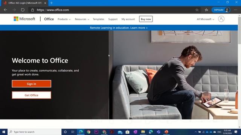The width and height of the screenshot is (241, 135).
Task: Open Cortana circle icon on taskbar
Action: pos(65,132)
